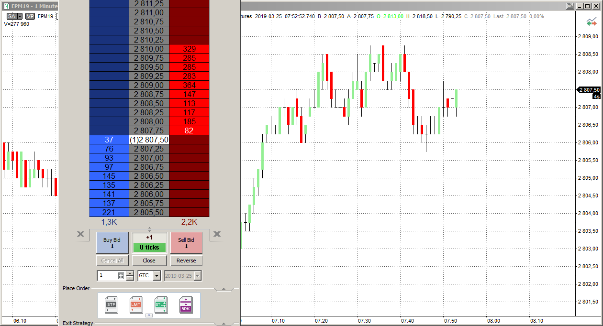Click price cell 2 807,00 in the ladder
This screenshot has width=603, height=326.
click(x=149, y=158)
